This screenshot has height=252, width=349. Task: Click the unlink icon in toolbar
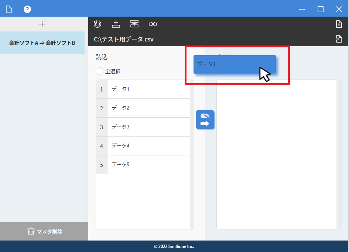[x=153, y=24]
